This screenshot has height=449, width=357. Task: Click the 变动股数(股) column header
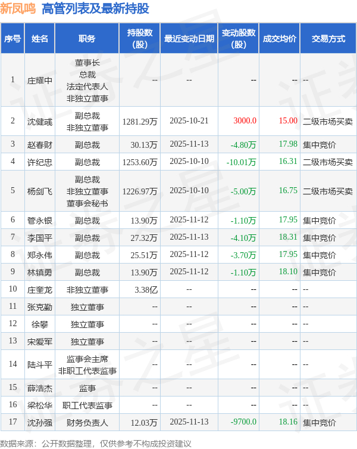(x=239, y=38)
